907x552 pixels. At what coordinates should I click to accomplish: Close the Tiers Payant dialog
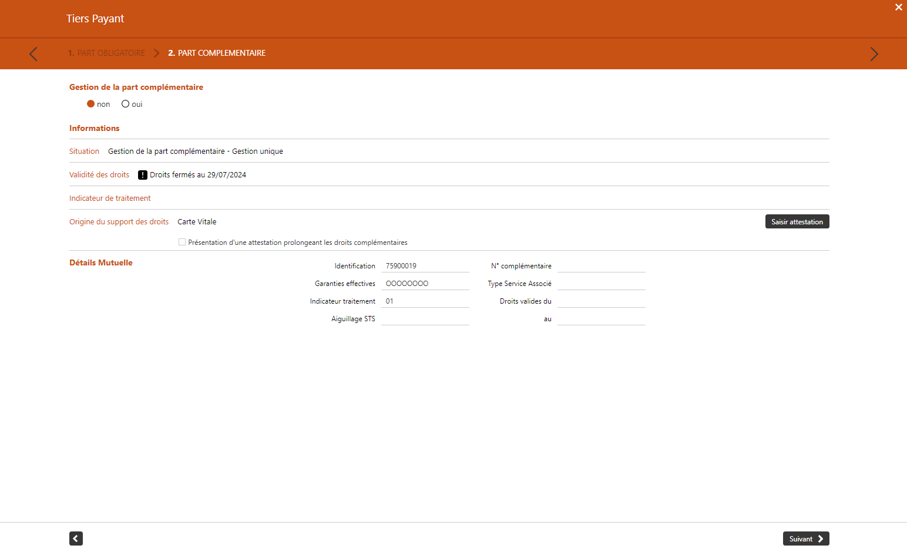point(898,8)
